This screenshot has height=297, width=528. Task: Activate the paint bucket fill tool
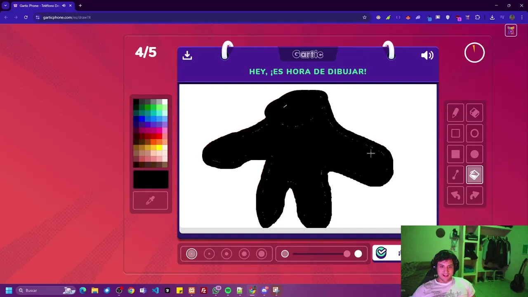point(474,175)
